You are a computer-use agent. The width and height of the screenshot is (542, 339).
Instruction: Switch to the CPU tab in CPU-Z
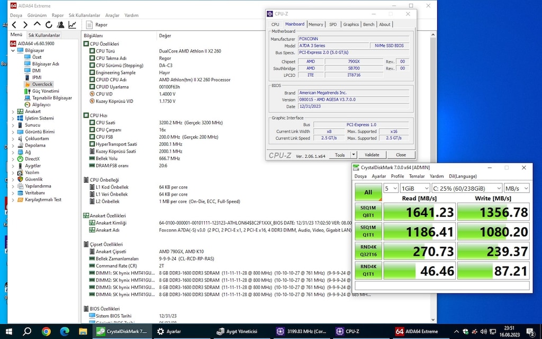pyautogui.click(x=275, y=24)
